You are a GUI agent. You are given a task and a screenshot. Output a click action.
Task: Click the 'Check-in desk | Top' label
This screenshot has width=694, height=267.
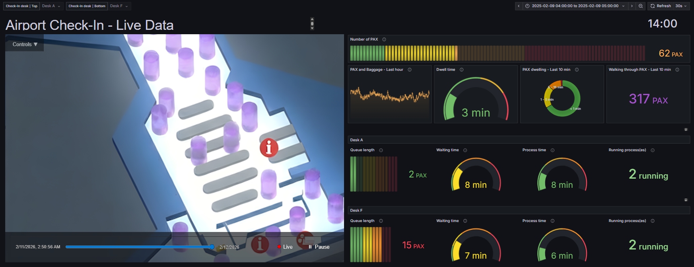click(x=21, y=6)
